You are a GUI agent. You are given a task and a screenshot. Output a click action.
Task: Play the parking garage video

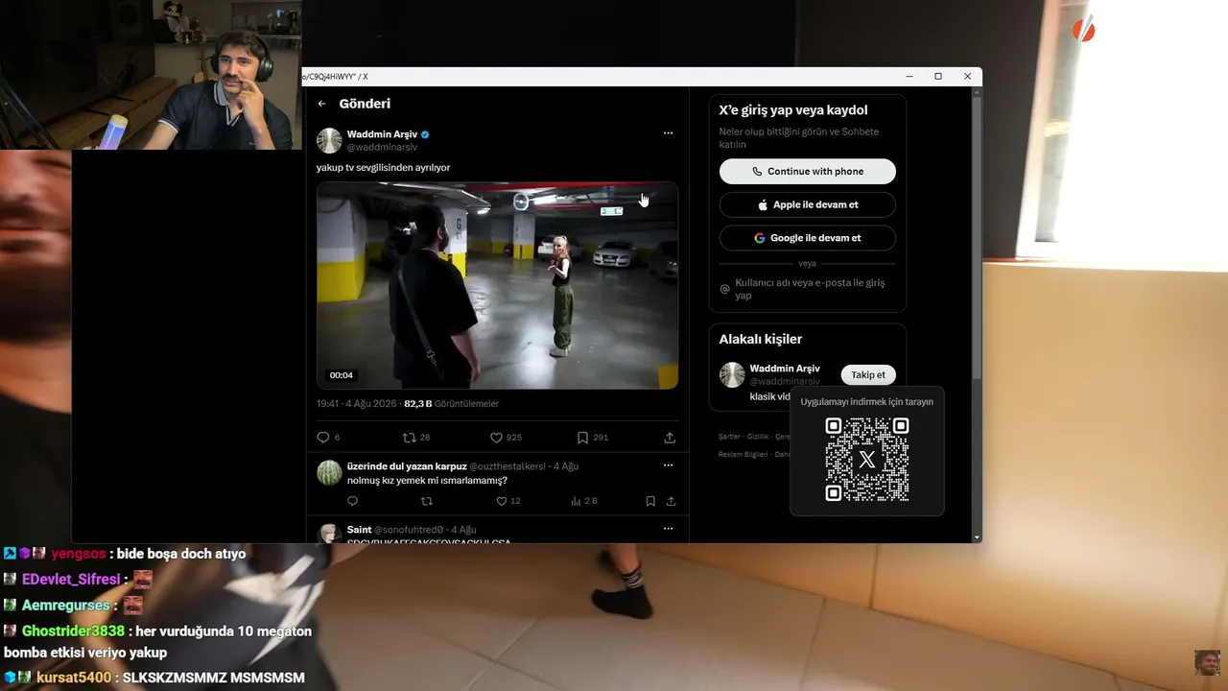(497, 285)
